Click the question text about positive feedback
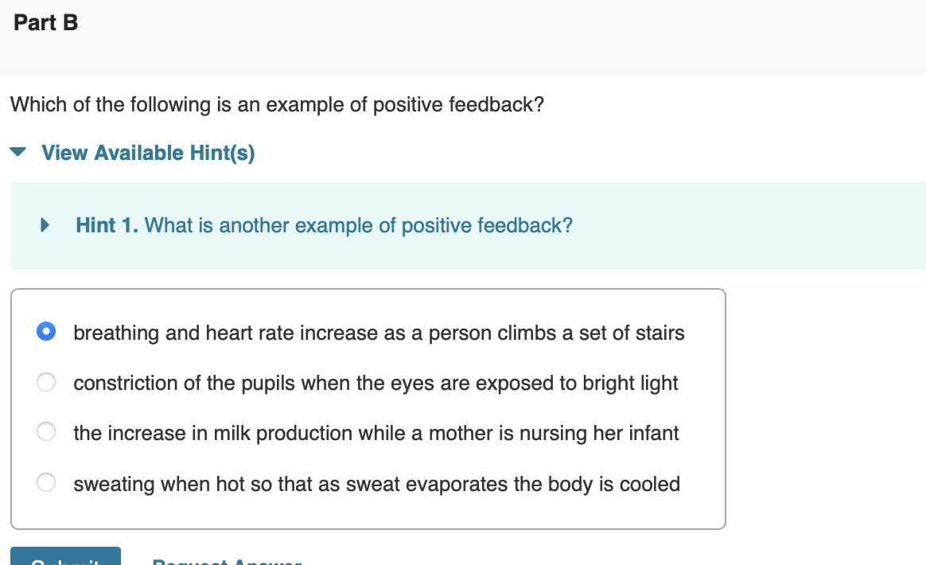The height and width of the screenshot is (565, 926). pyautogui.click(x=277, y=104)
